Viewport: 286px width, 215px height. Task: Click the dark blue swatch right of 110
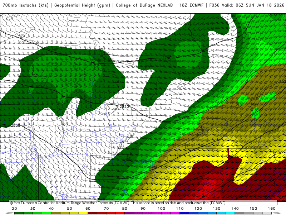coord(184,213)
